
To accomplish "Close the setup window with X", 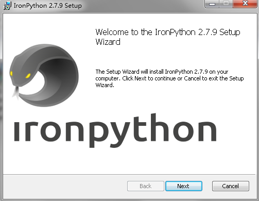I will (x=245, y=4).
